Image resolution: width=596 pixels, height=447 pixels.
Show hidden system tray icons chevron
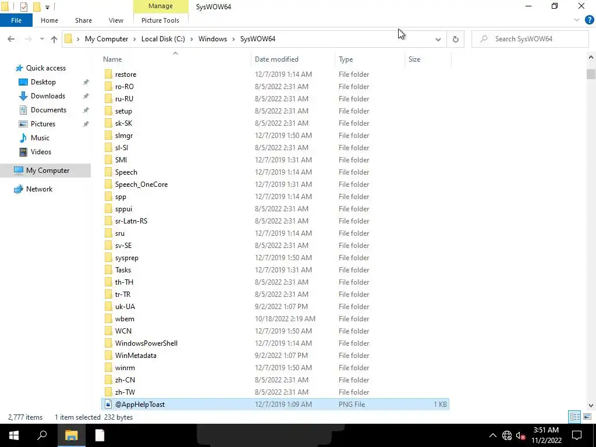492,435
